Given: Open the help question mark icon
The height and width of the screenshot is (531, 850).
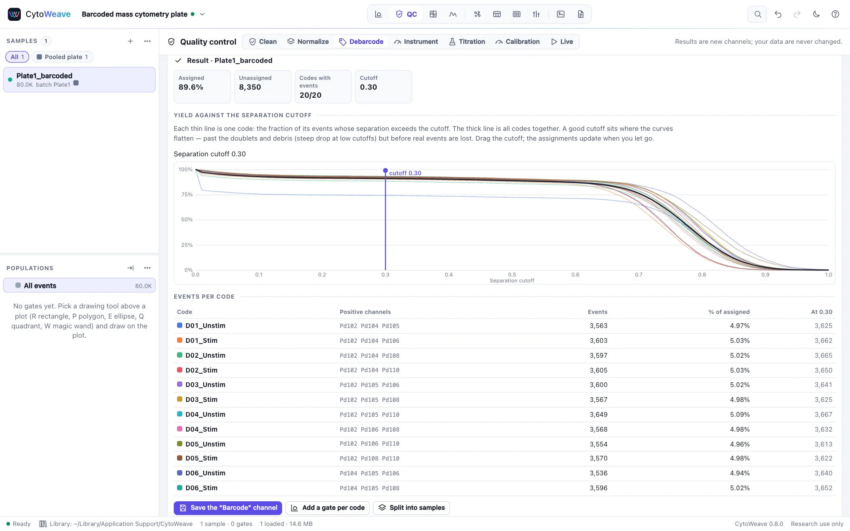Looking at the screenshot, I should click(x=835, y=14).
